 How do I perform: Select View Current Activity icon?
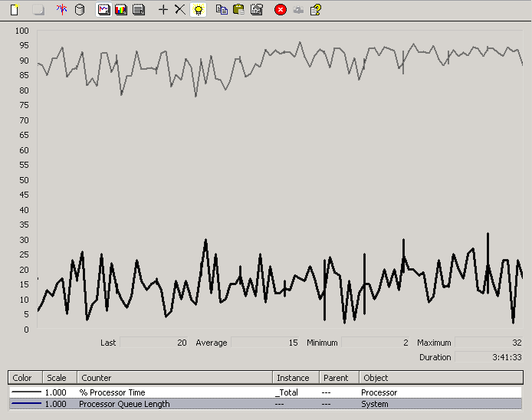click(x=62, y=9)
